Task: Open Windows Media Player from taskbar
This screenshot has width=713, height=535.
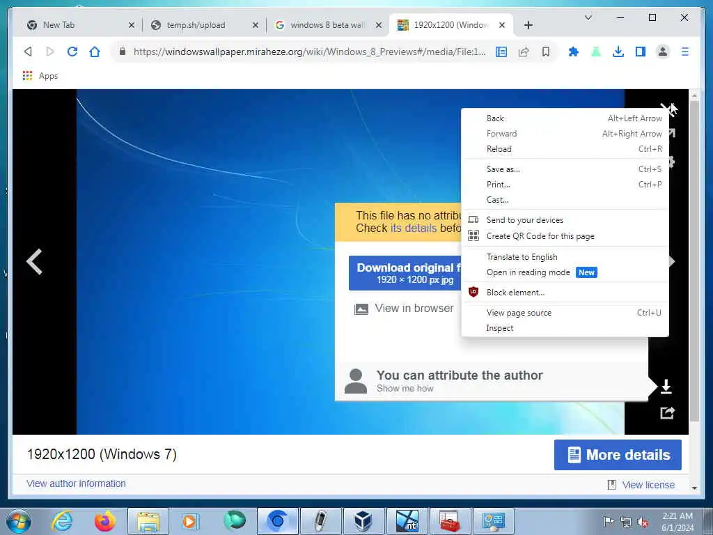Action: 190,521
